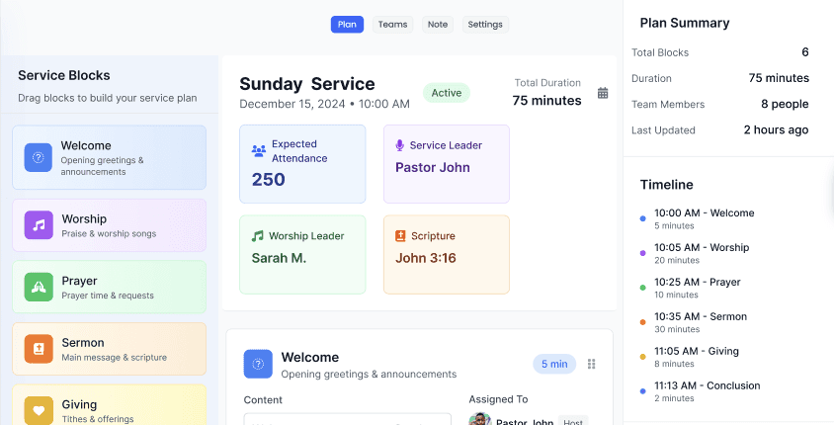Click the blue icon in Welcome plan card
Image resolution: width=834 pixels, height=425 pixels.
point(258,364)
